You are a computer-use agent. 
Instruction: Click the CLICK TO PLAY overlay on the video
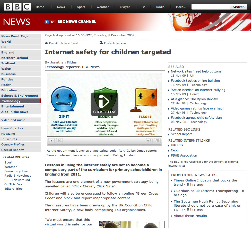pos(104,104)
